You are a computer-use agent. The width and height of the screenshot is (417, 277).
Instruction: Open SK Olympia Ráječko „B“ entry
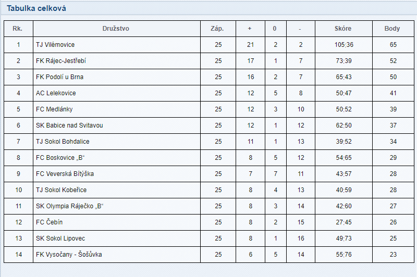point(70,206)
